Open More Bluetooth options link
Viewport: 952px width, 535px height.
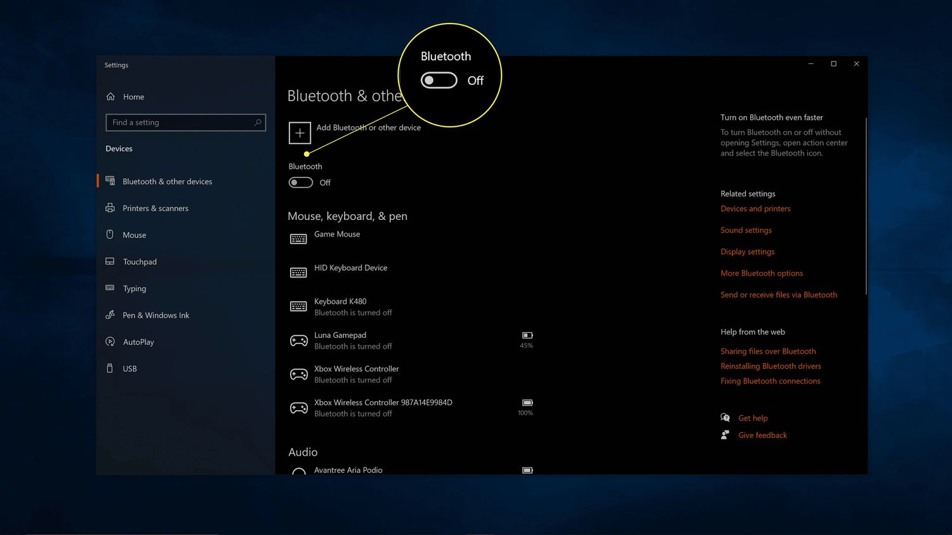coord(762,273)
